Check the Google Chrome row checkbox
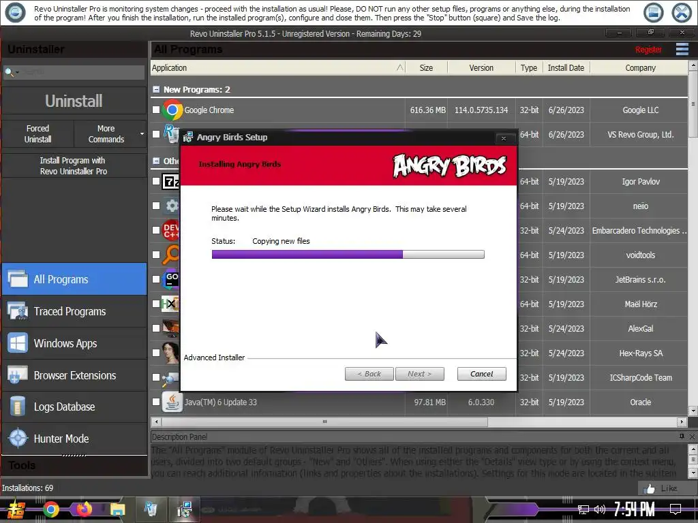Image resolution: width=698 pixels, height=523 pixels. [x=156, y=110]
